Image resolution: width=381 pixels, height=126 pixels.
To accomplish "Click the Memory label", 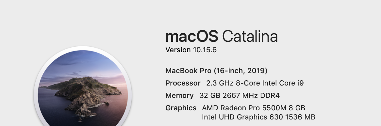I will 179,95.
